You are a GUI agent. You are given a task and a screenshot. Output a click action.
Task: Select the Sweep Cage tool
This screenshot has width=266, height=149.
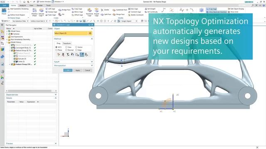(x=51, y=12)
